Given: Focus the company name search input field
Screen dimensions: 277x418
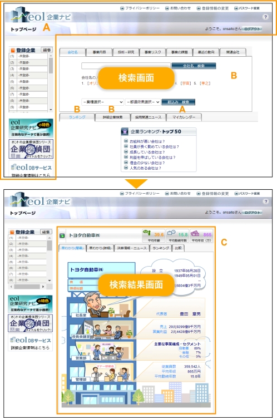Looking at the screenshot, I should 126,66.
